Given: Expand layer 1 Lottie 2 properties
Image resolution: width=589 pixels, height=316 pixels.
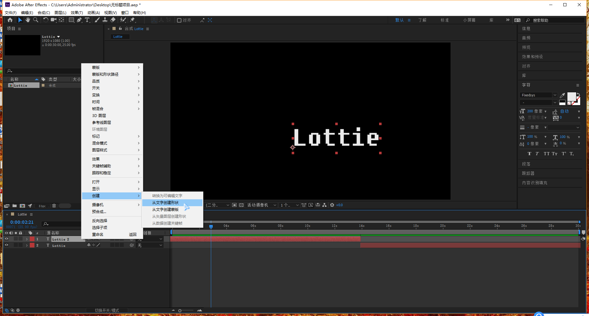Looking at the screenshot, I should point(27,239).
